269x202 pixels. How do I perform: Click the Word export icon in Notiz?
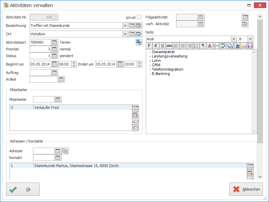[237, 46]
